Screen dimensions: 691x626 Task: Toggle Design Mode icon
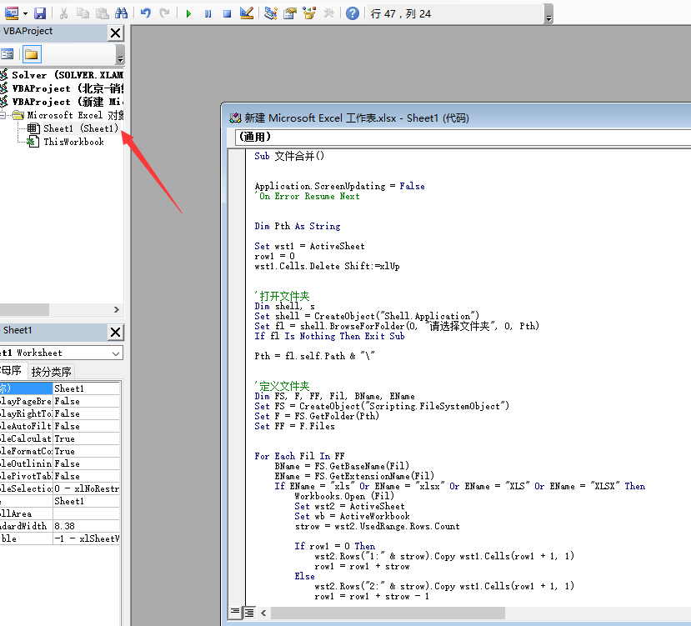tap(247, 13)
